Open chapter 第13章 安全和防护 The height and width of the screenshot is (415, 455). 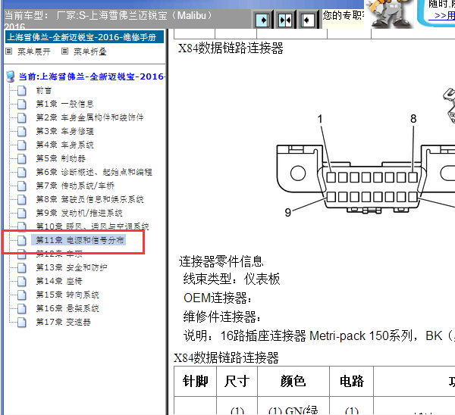(x=71, y=267)
